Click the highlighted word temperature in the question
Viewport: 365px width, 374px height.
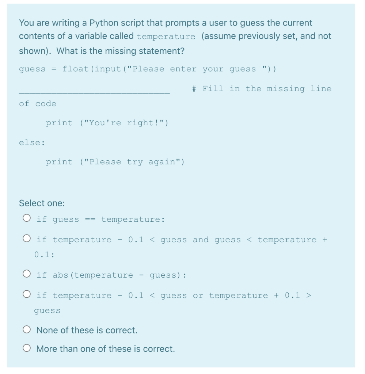point(167,36)
